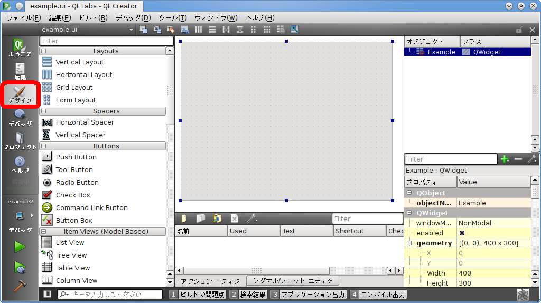Collapse the geometry property group
541x303 pixels.
tap(409, 243)
